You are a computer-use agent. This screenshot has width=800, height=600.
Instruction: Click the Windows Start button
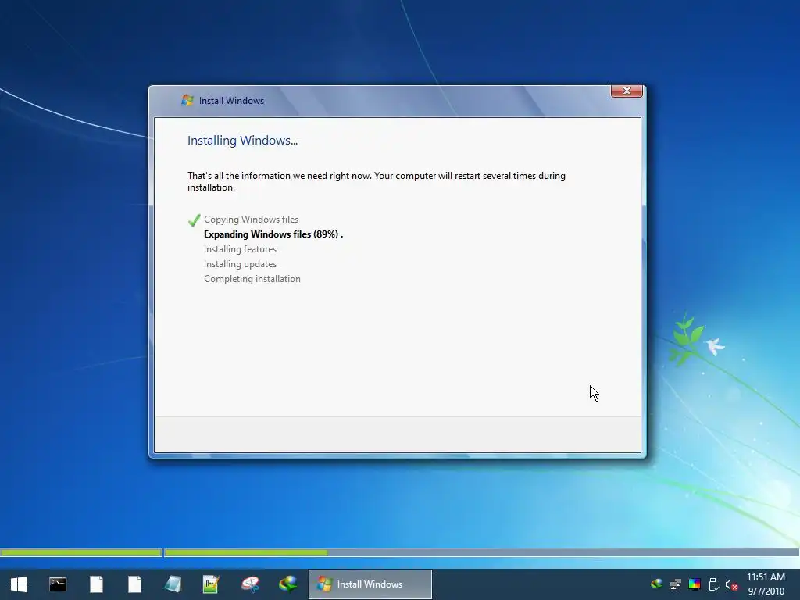pyautogui.click(x=19, y=584)
